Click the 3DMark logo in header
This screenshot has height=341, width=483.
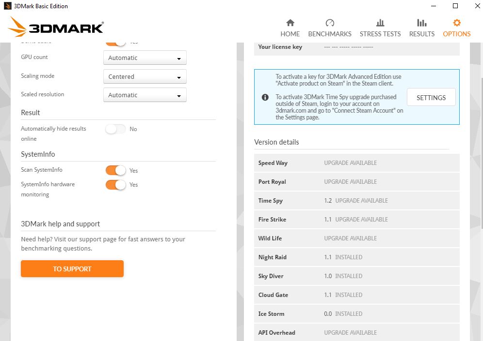[x=56, y=27]
